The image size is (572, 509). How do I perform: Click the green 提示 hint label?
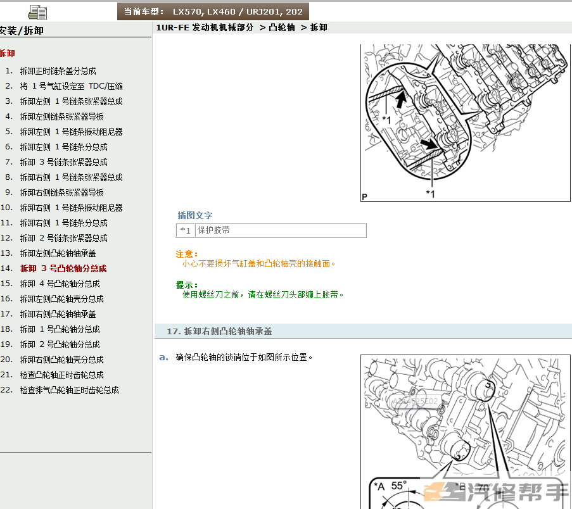tap(187, 285)
